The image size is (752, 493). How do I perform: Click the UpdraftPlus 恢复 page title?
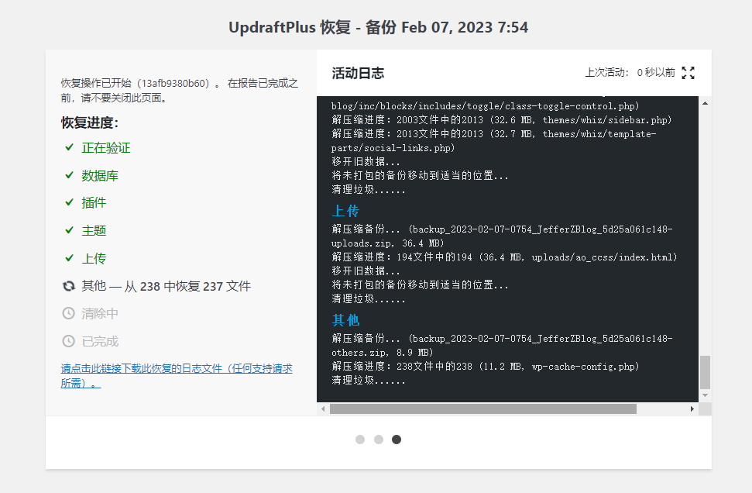coord(379,27)
